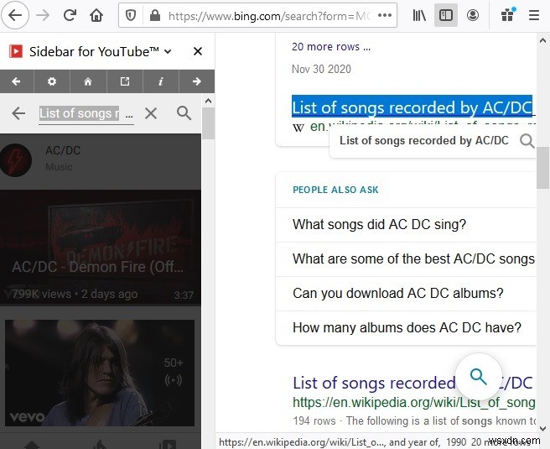
Task: Clear the YouTube search field
Action: click(x=151, y=113)
